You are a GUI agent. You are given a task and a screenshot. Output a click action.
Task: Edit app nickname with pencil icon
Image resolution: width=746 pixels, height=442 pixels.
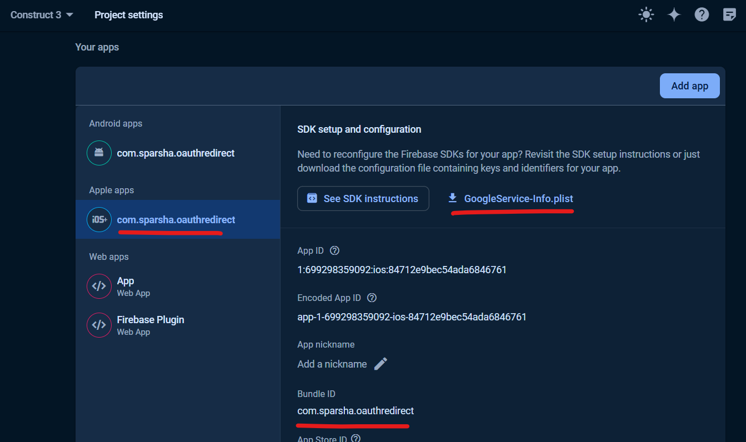tap(380, 364)
